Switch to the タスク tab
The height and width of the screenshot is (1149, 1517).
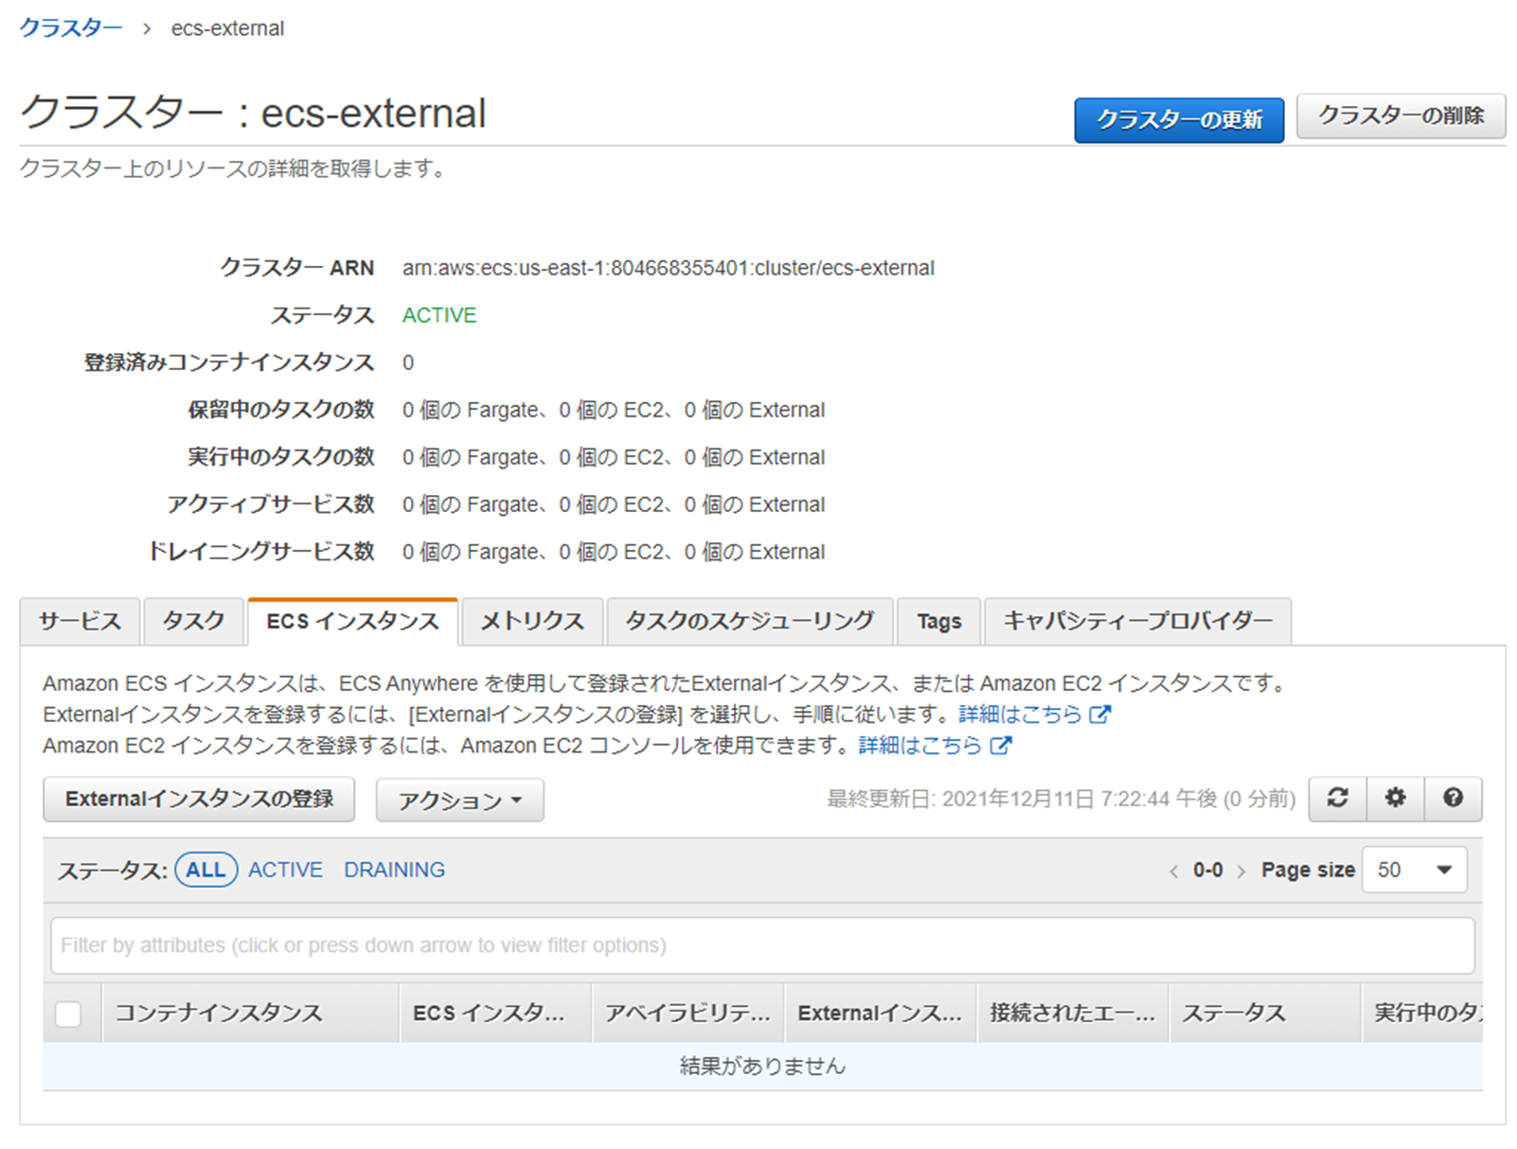tap(193, 621)
